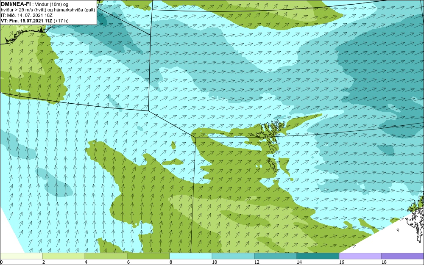This screenshot has height=265, width=424.
Task: Click the legend label '4'
Action: pyautogui.click(x=86, y=262)
